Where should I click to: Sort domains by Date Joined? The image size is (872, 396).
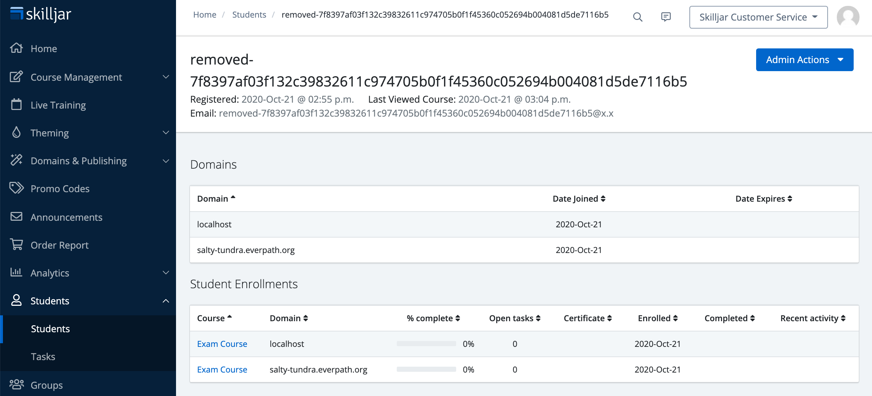point(579,199)
